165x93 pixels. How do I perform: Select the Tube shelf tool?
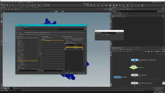7,5
